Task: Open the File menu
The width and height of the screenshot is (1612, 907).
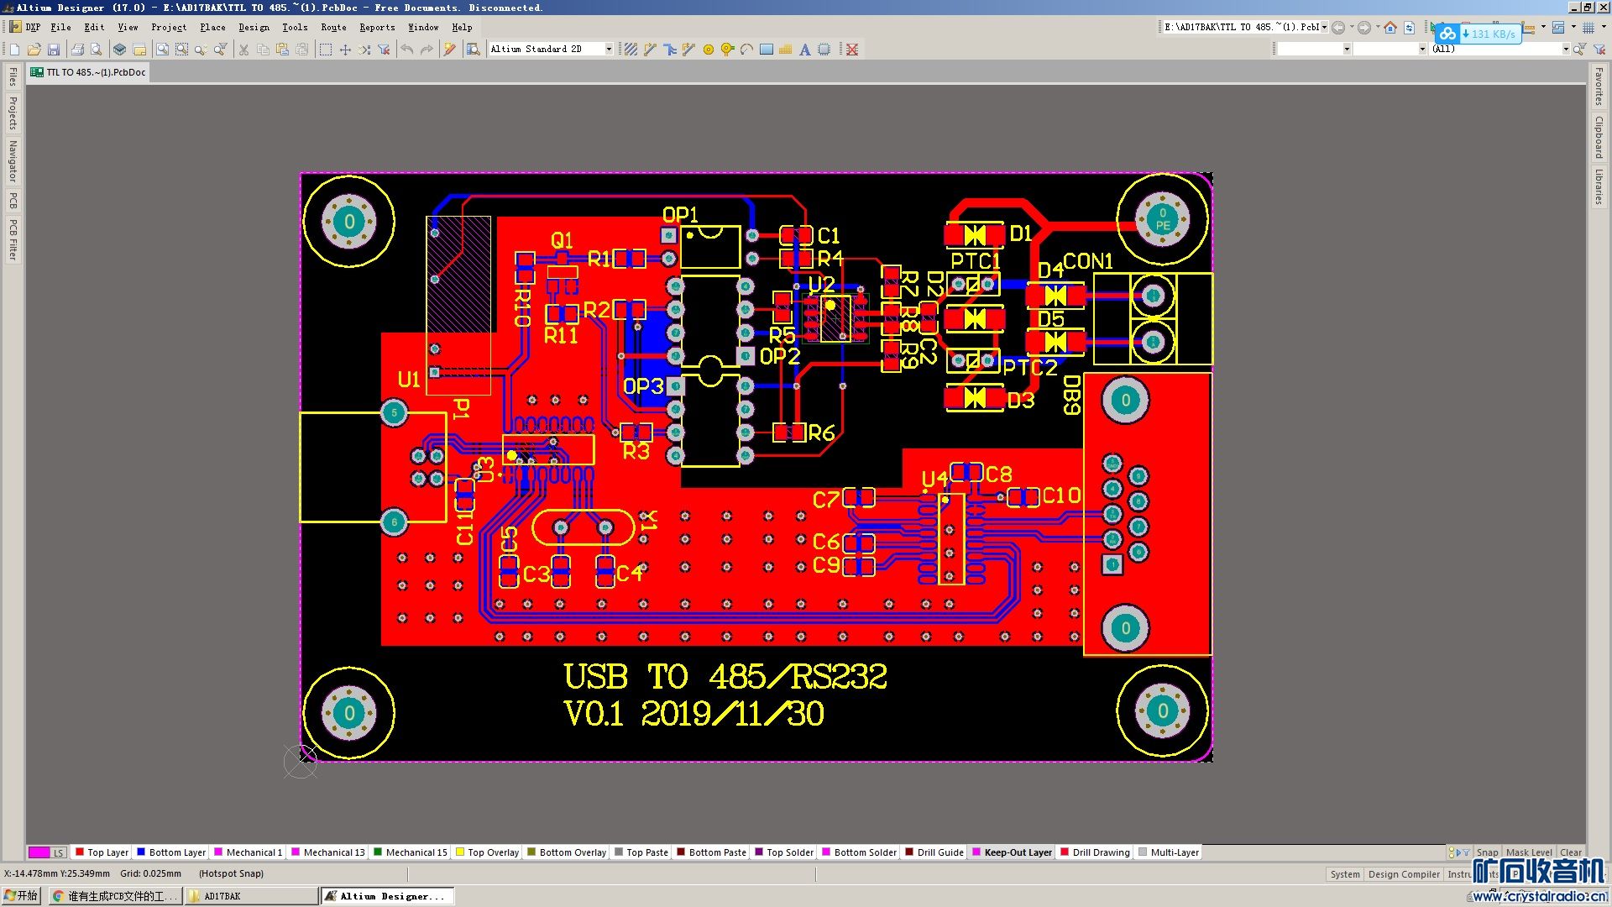Action: click(x=60, y=28)
